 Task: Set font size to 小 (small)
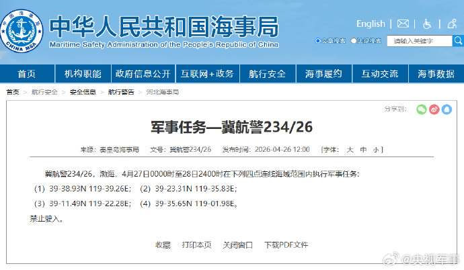376,149
